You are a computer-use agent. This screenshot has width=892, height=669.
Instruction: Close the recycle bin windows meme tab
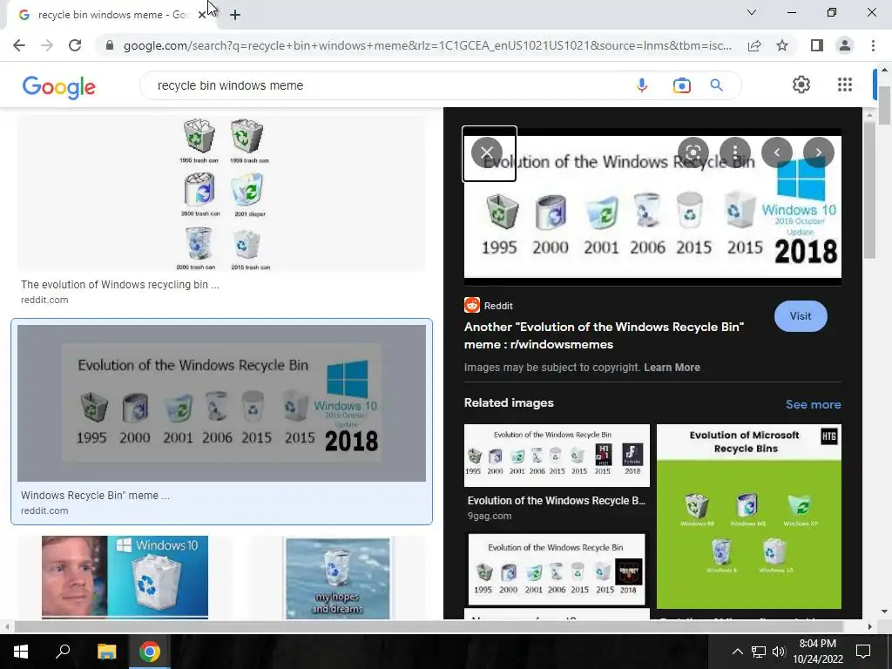click(202, 15)
